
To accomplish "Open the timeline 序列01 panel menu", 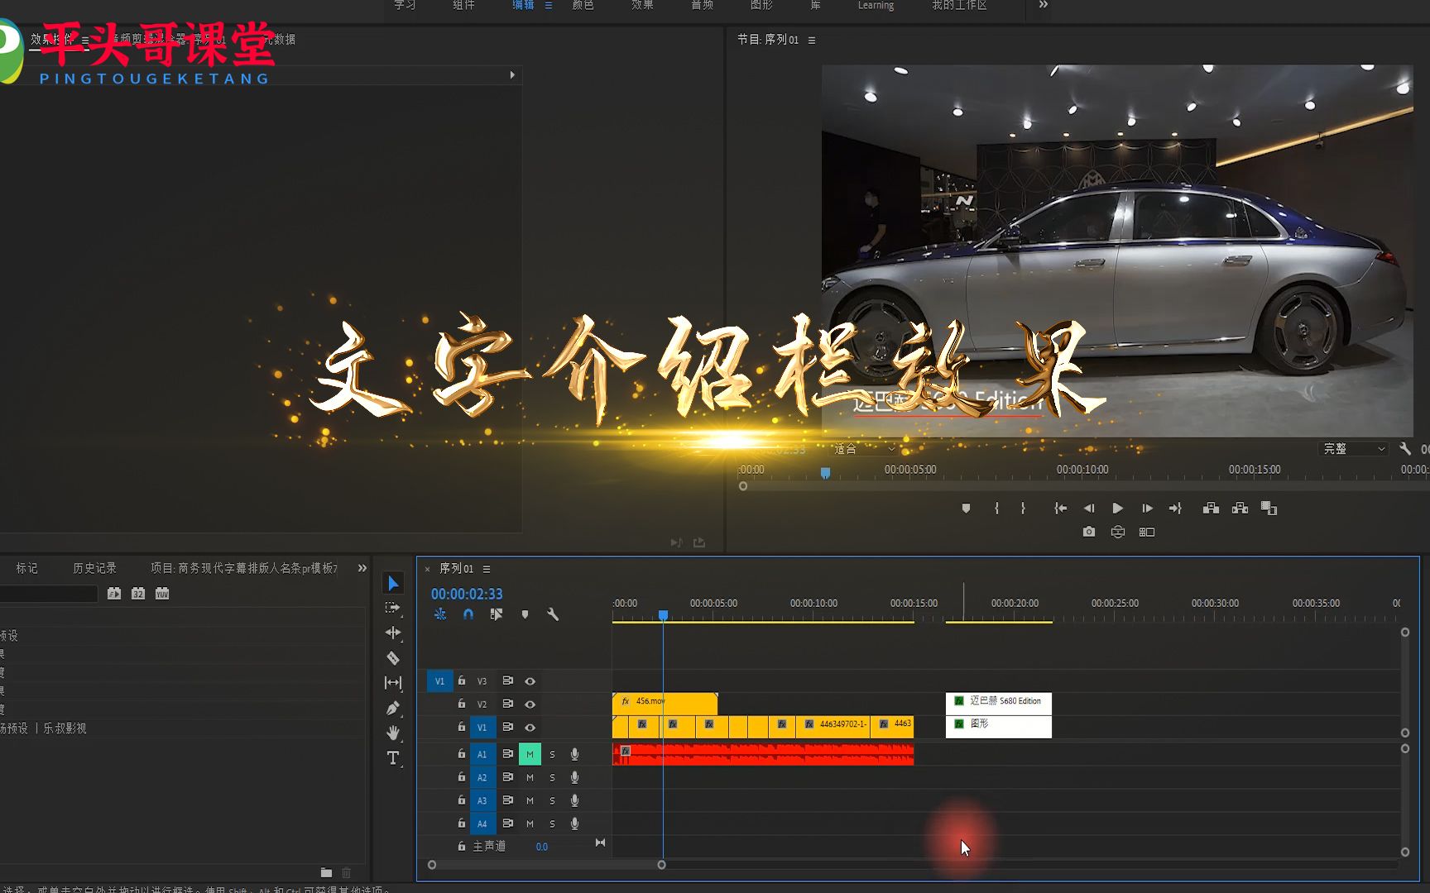I will pos(487,569).
